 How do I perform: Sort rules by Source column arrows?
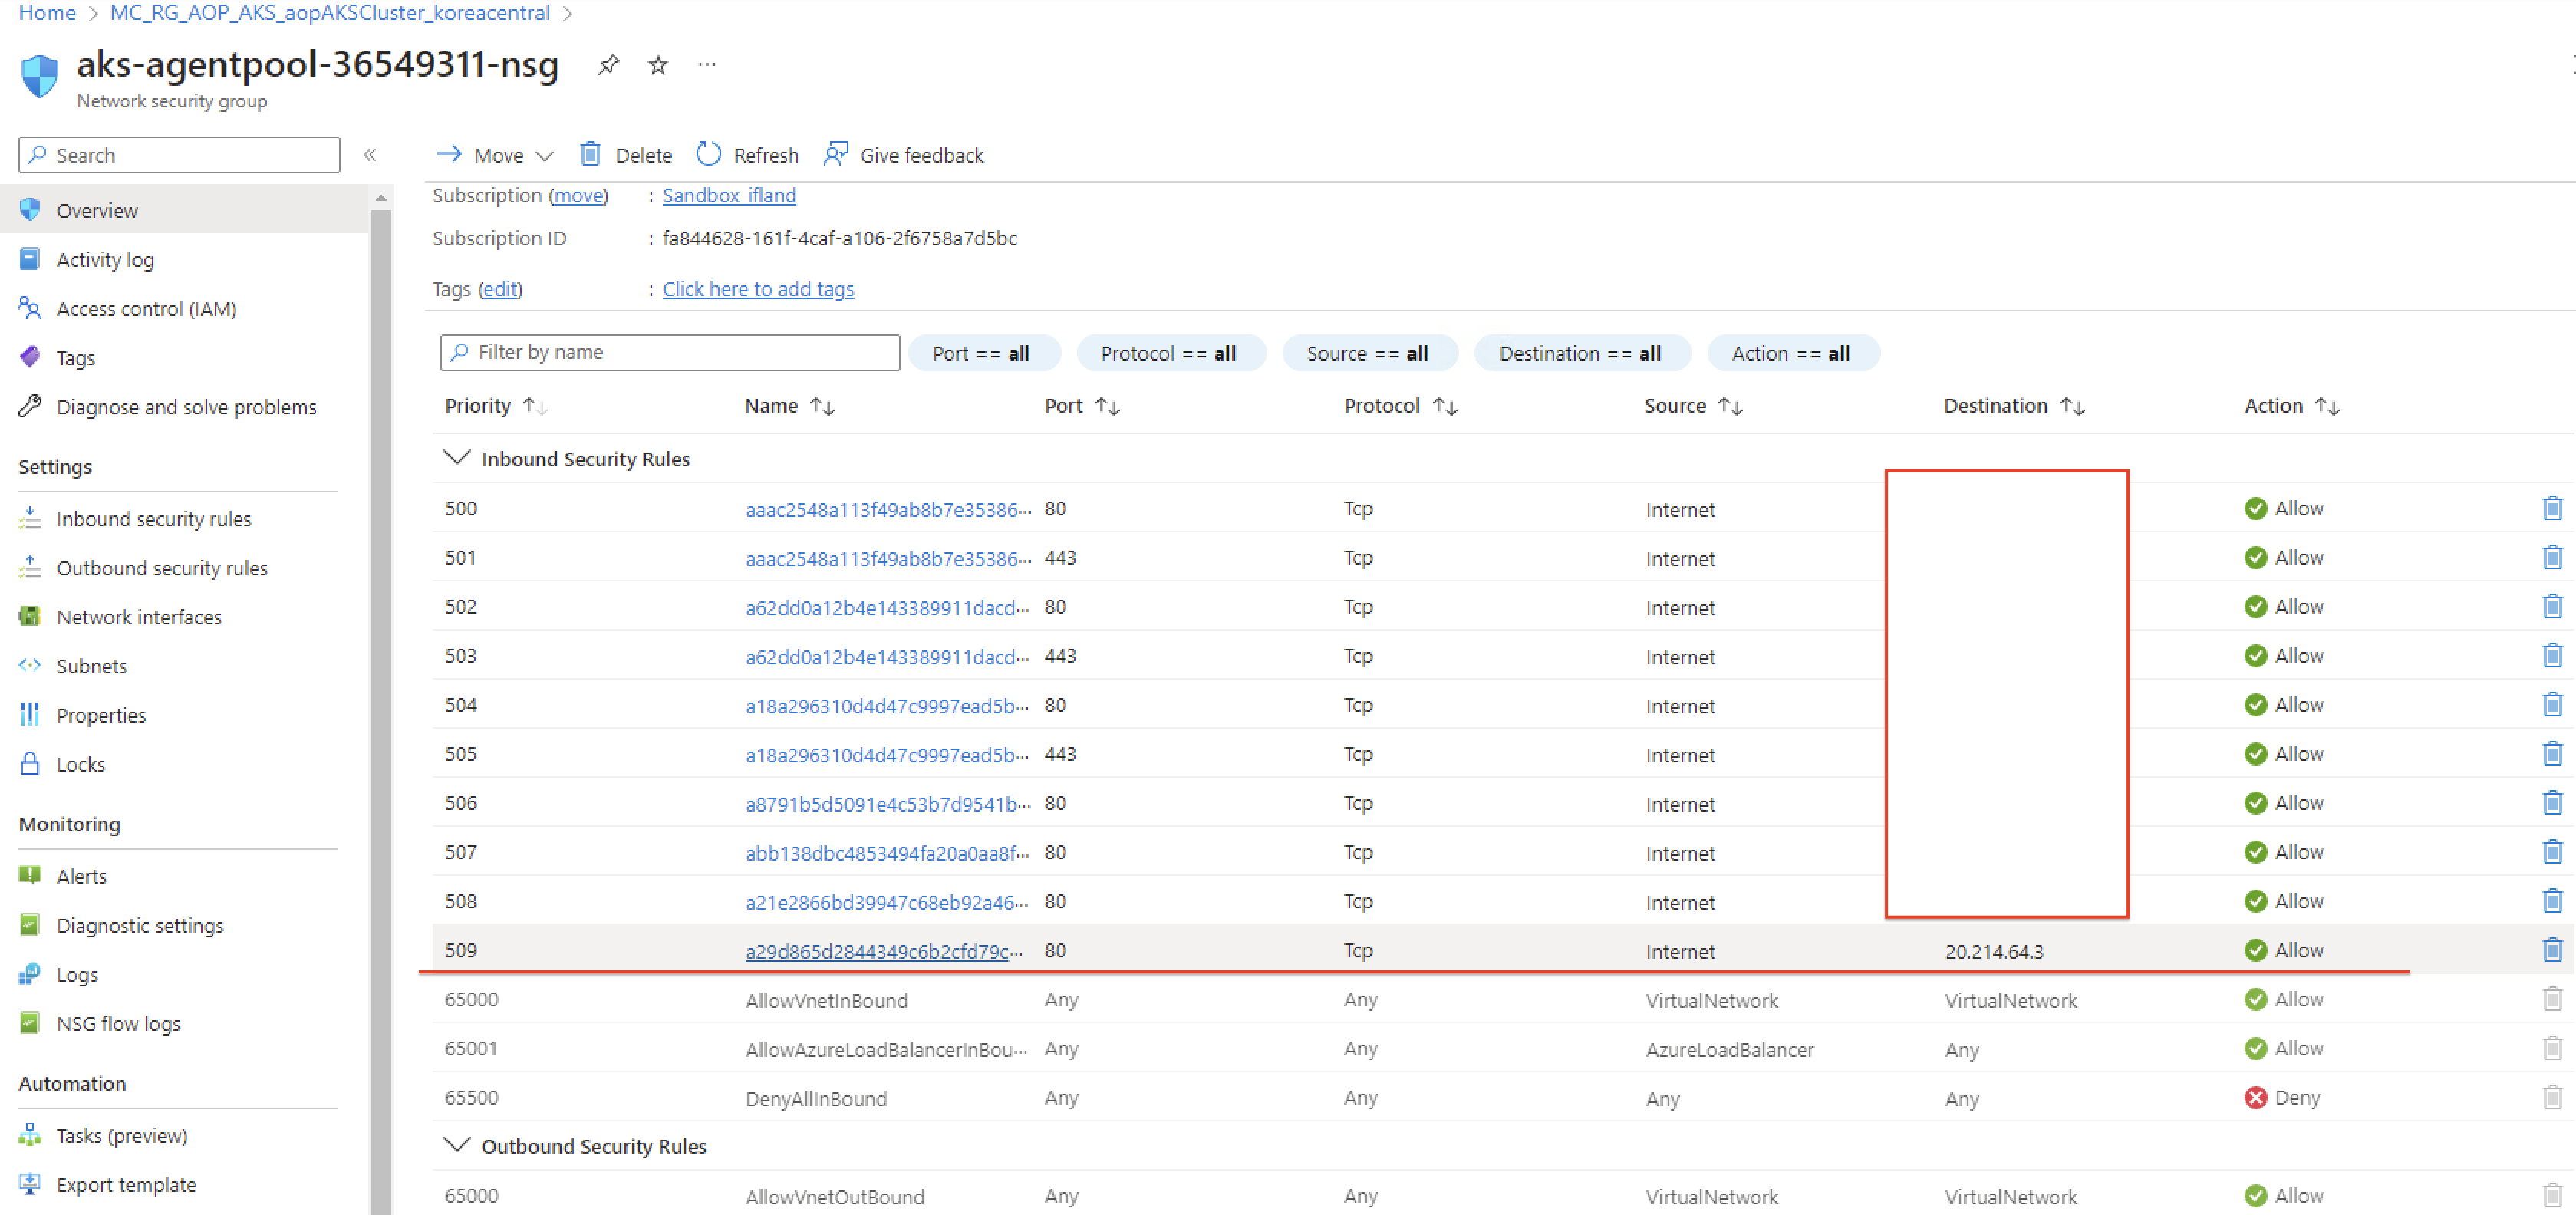tap(1731, 406)
